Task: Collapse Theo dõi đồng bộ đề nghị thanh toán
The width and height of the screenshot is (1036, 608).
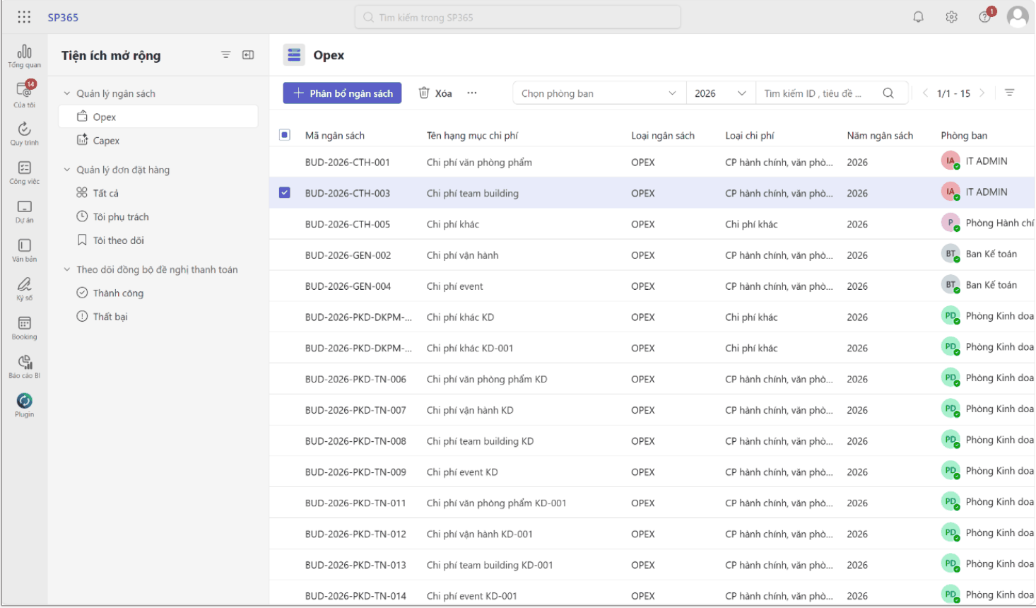Action: 67,269
